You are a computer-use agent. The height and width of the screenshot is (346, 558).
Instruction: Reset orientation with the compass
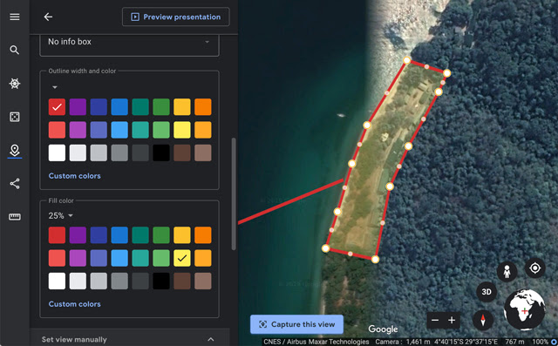(483, 320)
